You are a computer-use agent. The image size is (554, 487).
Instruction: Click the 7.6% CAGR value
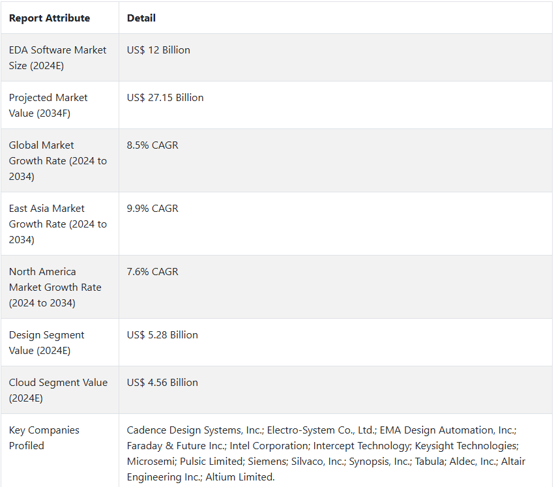153,272
